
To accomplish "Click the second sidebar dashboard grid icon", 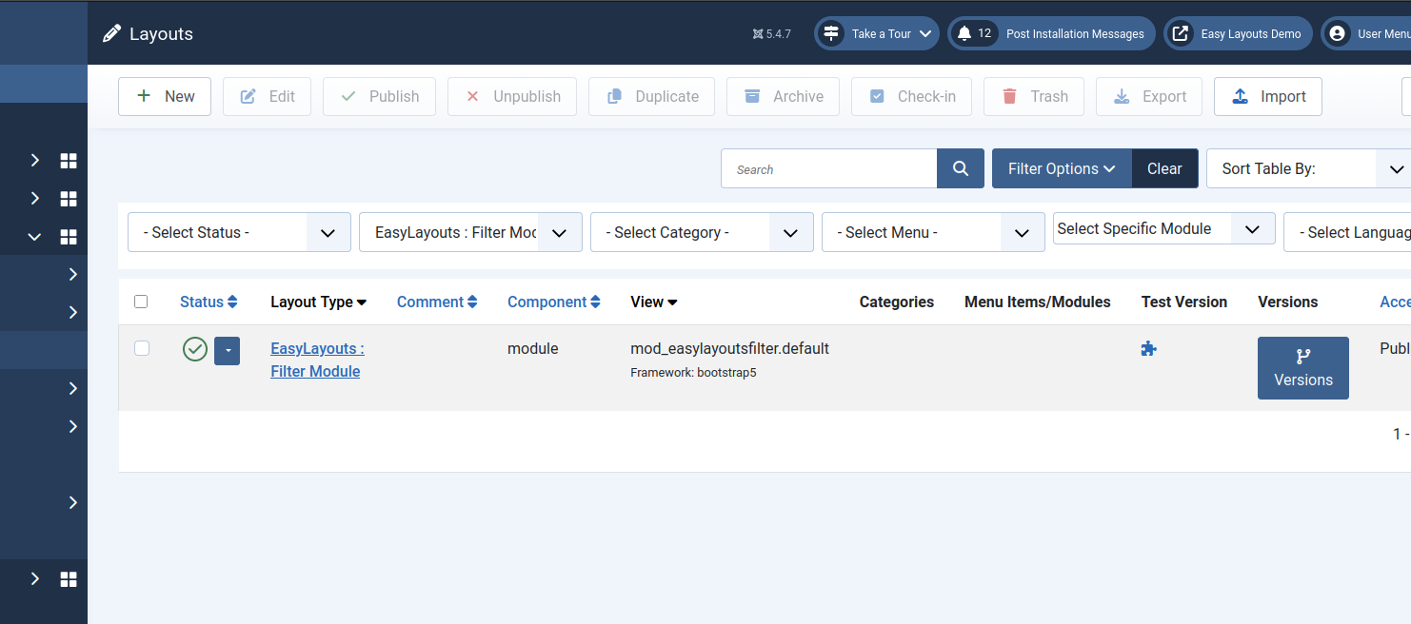I will [x=69, y=199].
